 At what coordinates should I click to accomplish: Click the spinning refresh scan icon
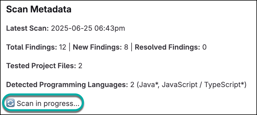pos(10,103)
